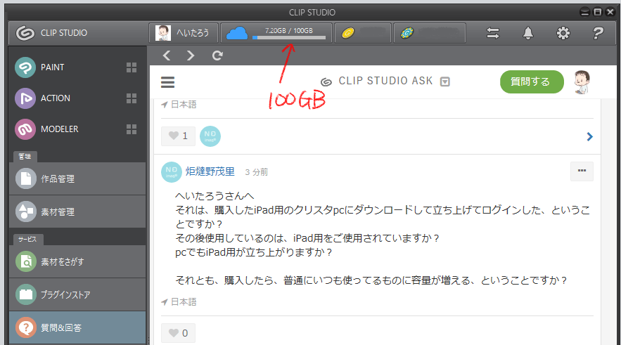This screenshot has width=621, height=345.
Task: Like the post with 0 hearts
Action: (178, 333)
